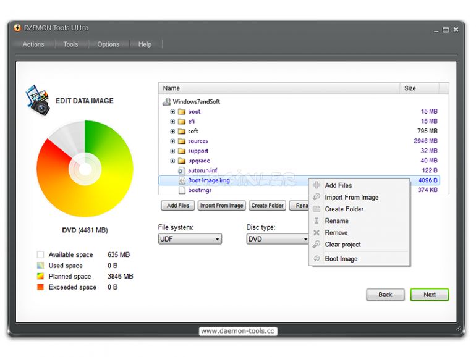Click the efi folder icon

(182, 121)
